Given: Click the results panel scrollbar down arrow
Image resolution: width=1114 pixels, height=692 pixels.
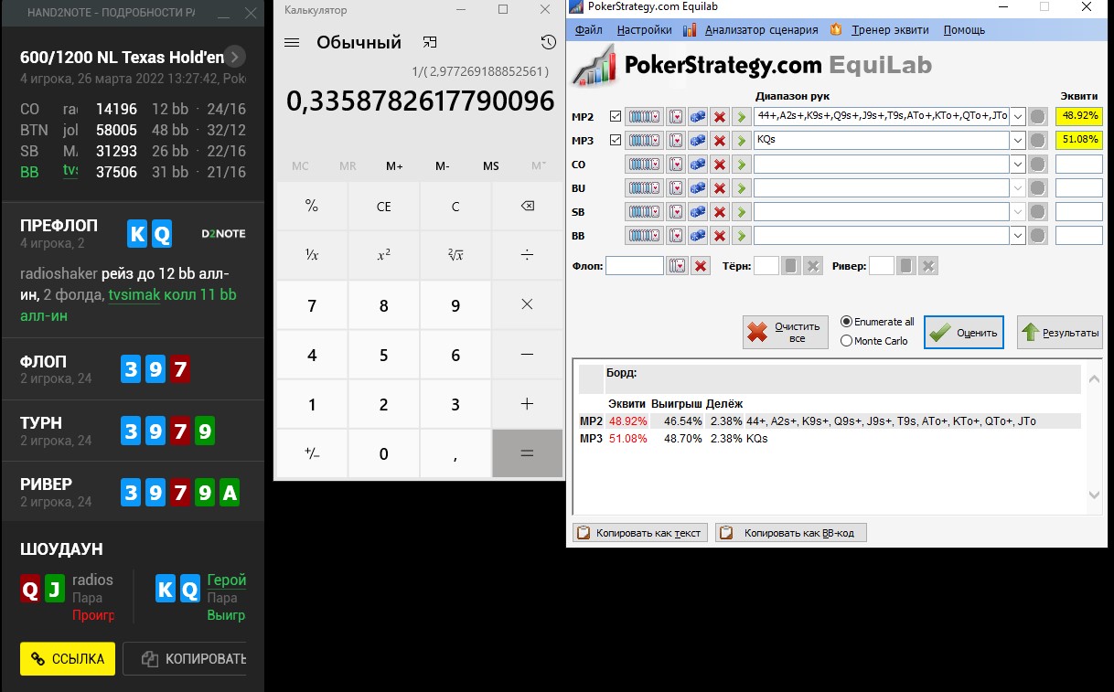Looking at the screenshot, I should (1094, 495).
